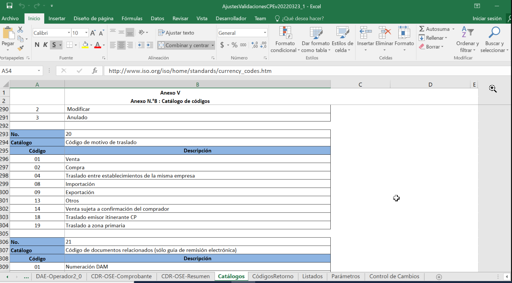This screenshot has width=512, height=283.
Task: Center text horizontally
Action: [x=121, y=45]
